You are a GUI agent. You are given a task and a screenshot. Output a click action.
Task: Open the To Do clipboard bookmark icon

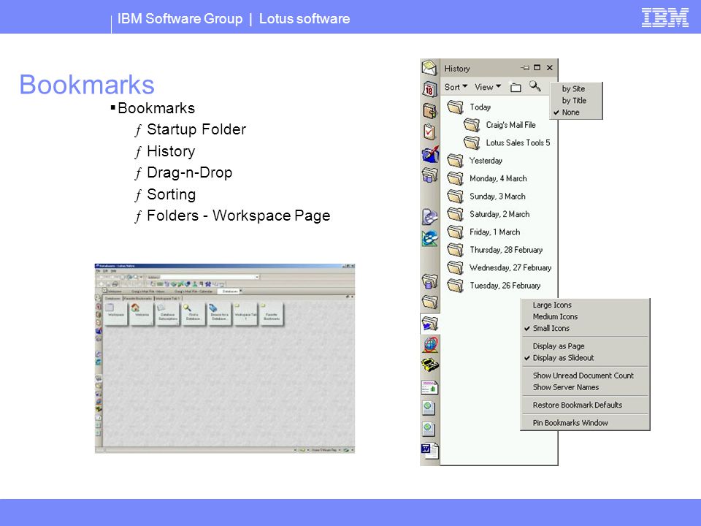pyautogui.click(x=429, y=131)
